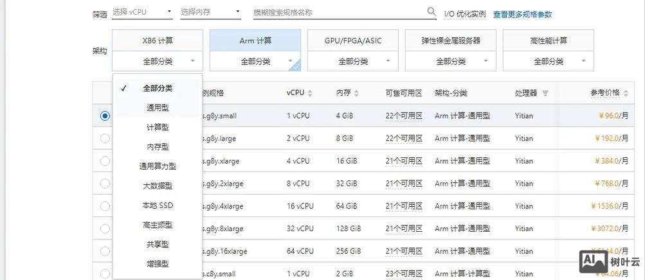
Task: Select the g8y.2xlarge instance radio button
Action: coord(105,184)
